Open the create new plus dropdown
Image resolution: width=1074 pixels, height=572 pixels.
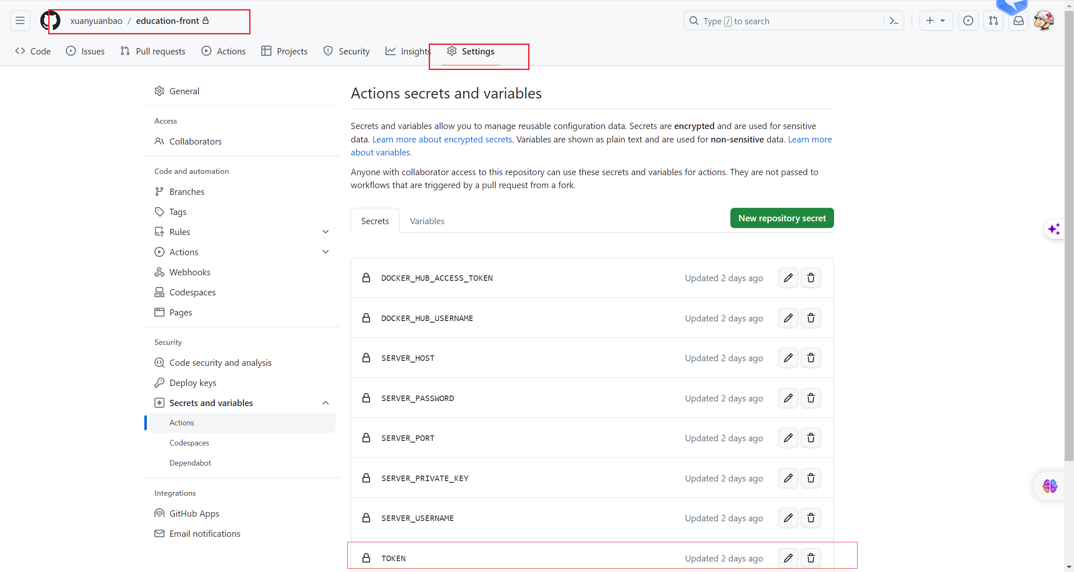936,21
